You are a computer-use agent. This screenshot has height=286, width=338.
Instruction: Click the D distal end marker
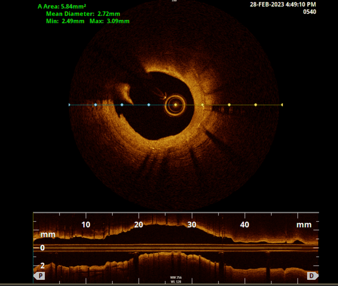coord(312,276)
